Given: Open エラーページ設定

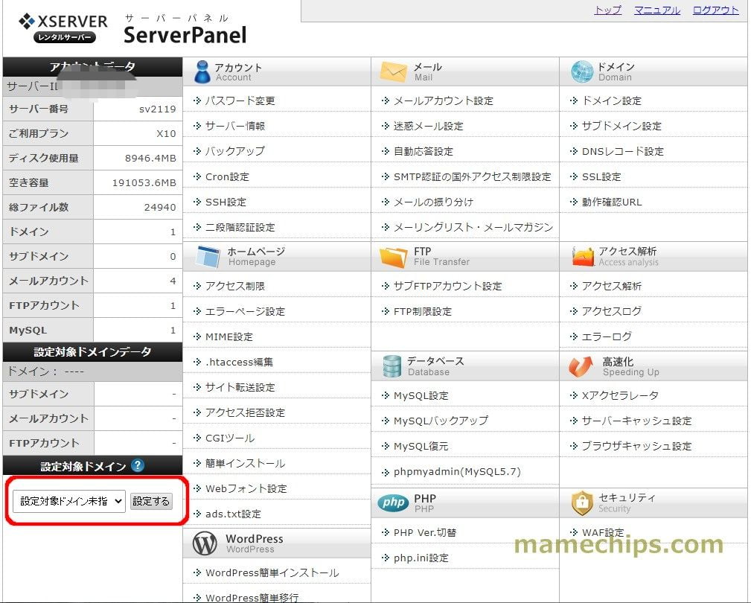Looking at the screenshot, I should (245, 312).
